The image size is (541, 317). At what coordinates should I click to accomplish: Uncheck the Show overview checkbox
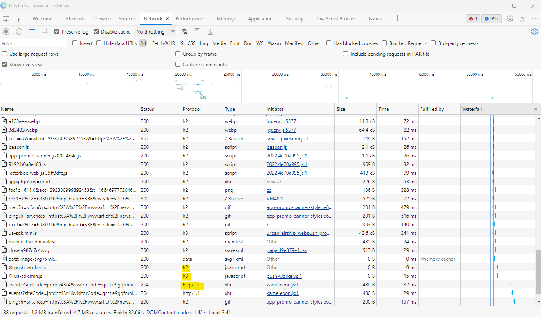tap(4, 64)
